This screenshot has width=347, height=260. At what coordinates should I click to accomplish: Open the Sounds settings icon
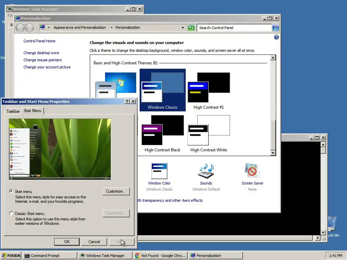[x=206, y=171]
